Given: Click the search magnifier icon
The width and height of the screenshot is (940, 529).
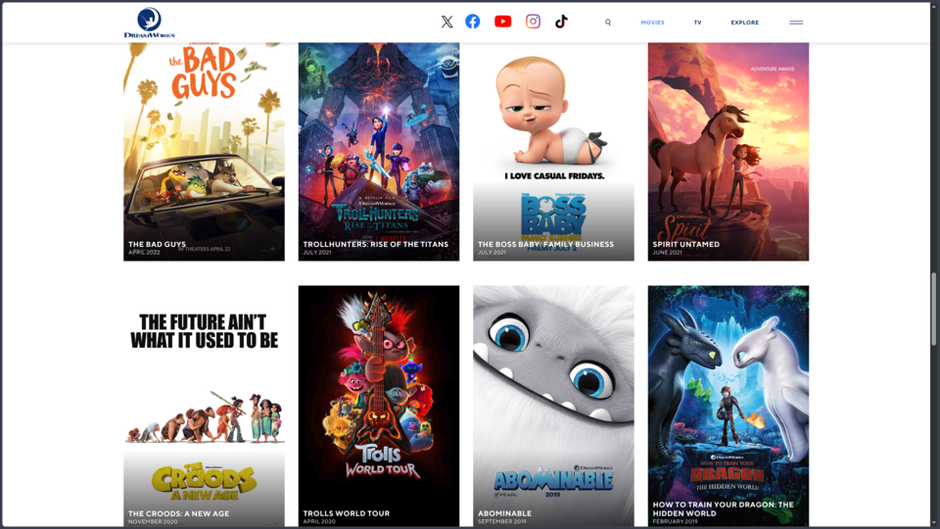Looking at the screenshot, I should click(608, 23).
